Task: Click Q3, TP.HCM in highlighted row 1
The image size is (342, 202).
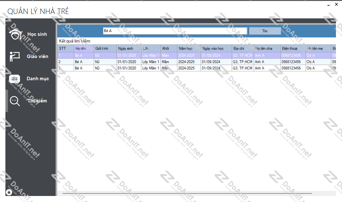Action: click(243, 55)
